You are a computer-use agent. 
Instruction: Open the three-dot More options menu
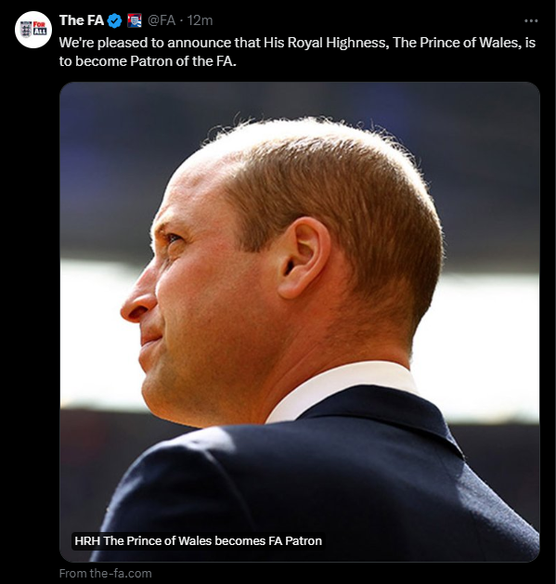click(531, 20)
